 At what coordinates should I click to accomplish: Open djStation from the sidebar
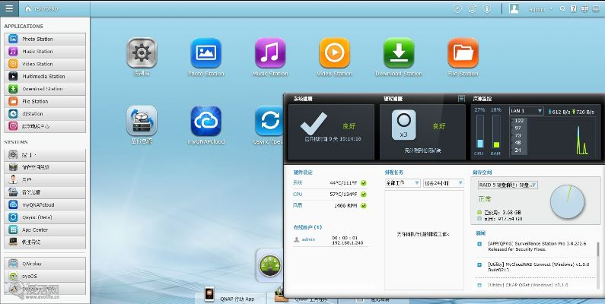point(45,114)
